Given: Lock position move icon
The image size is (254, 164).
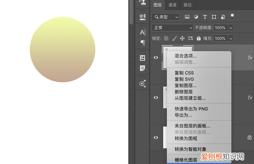Looking at the screenshot, I should [182, 38].
